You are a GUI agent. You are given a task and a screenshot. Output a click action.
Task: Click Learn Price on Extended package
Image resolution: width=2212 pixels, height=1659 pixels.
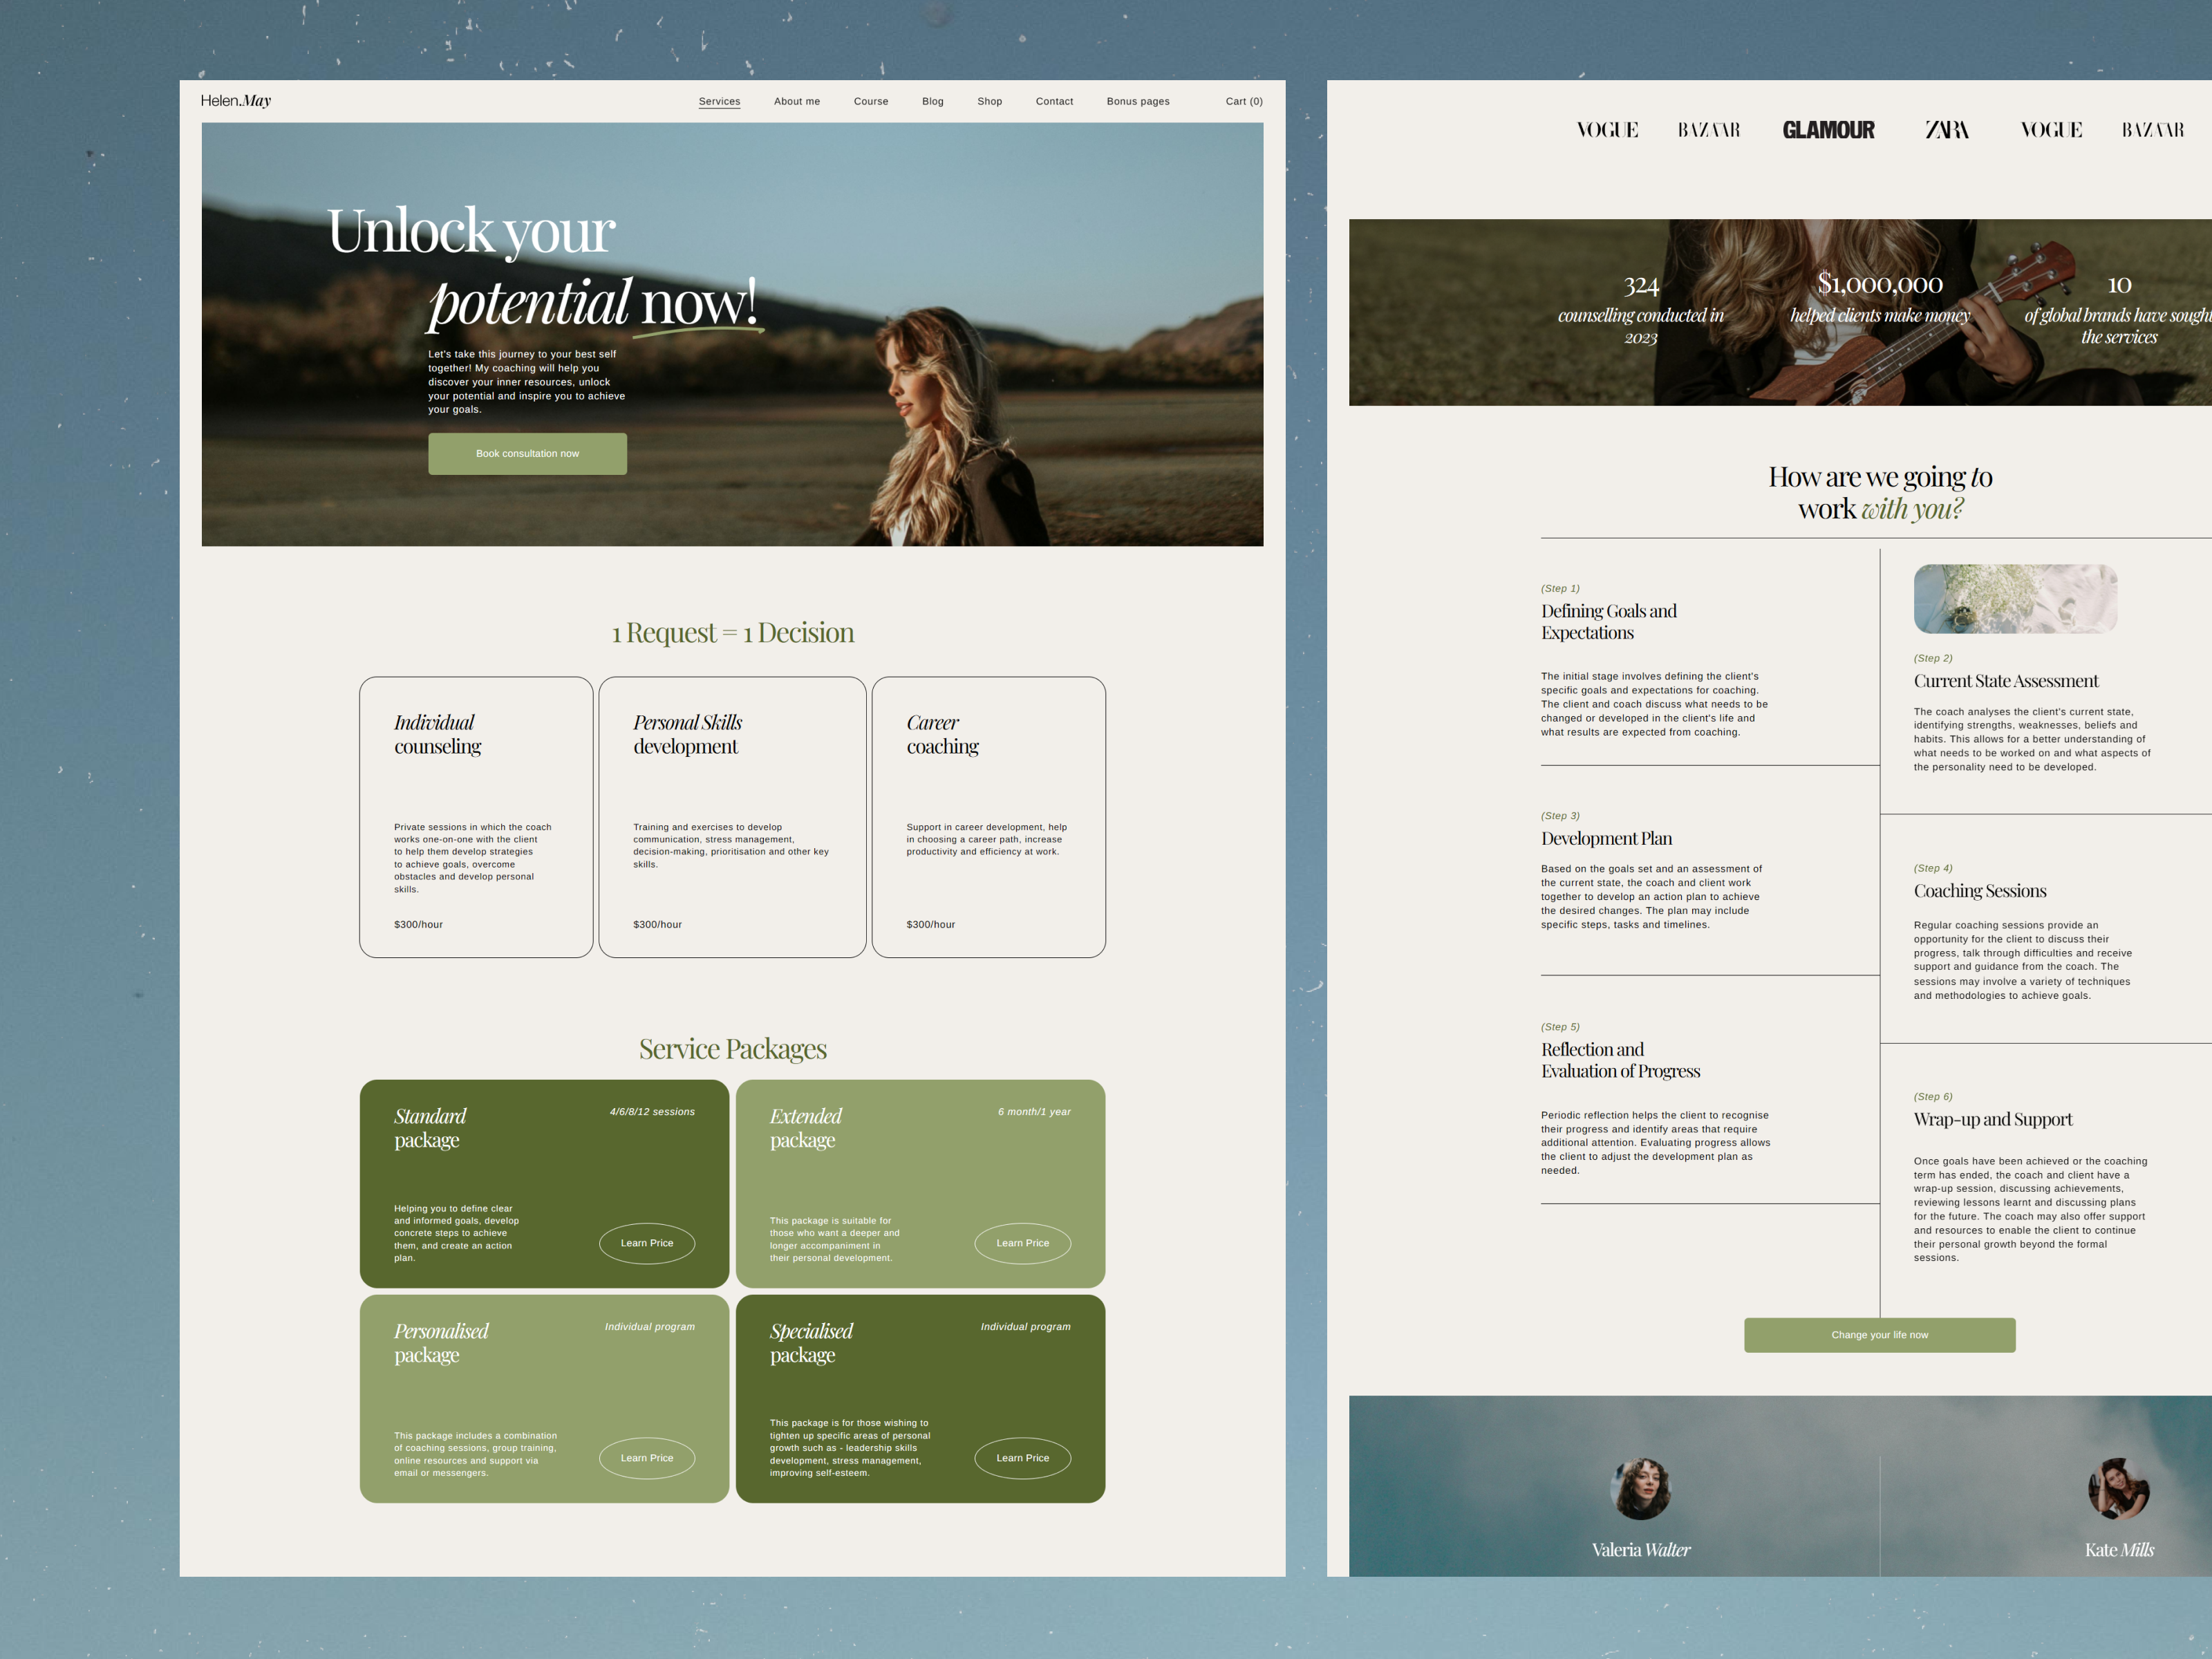(x=1022, y=1243)
